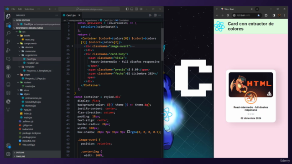Click Chrome back arrow
292x164 pixels.
pyautogui.click(x=217, y=15)
